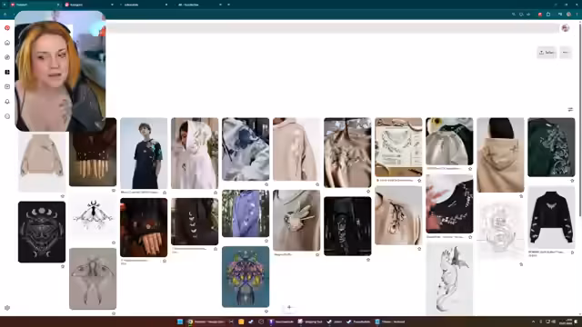582x327 pixels.
Task: Open the profile avatar account menu
Action: click(x=566, y=28)
